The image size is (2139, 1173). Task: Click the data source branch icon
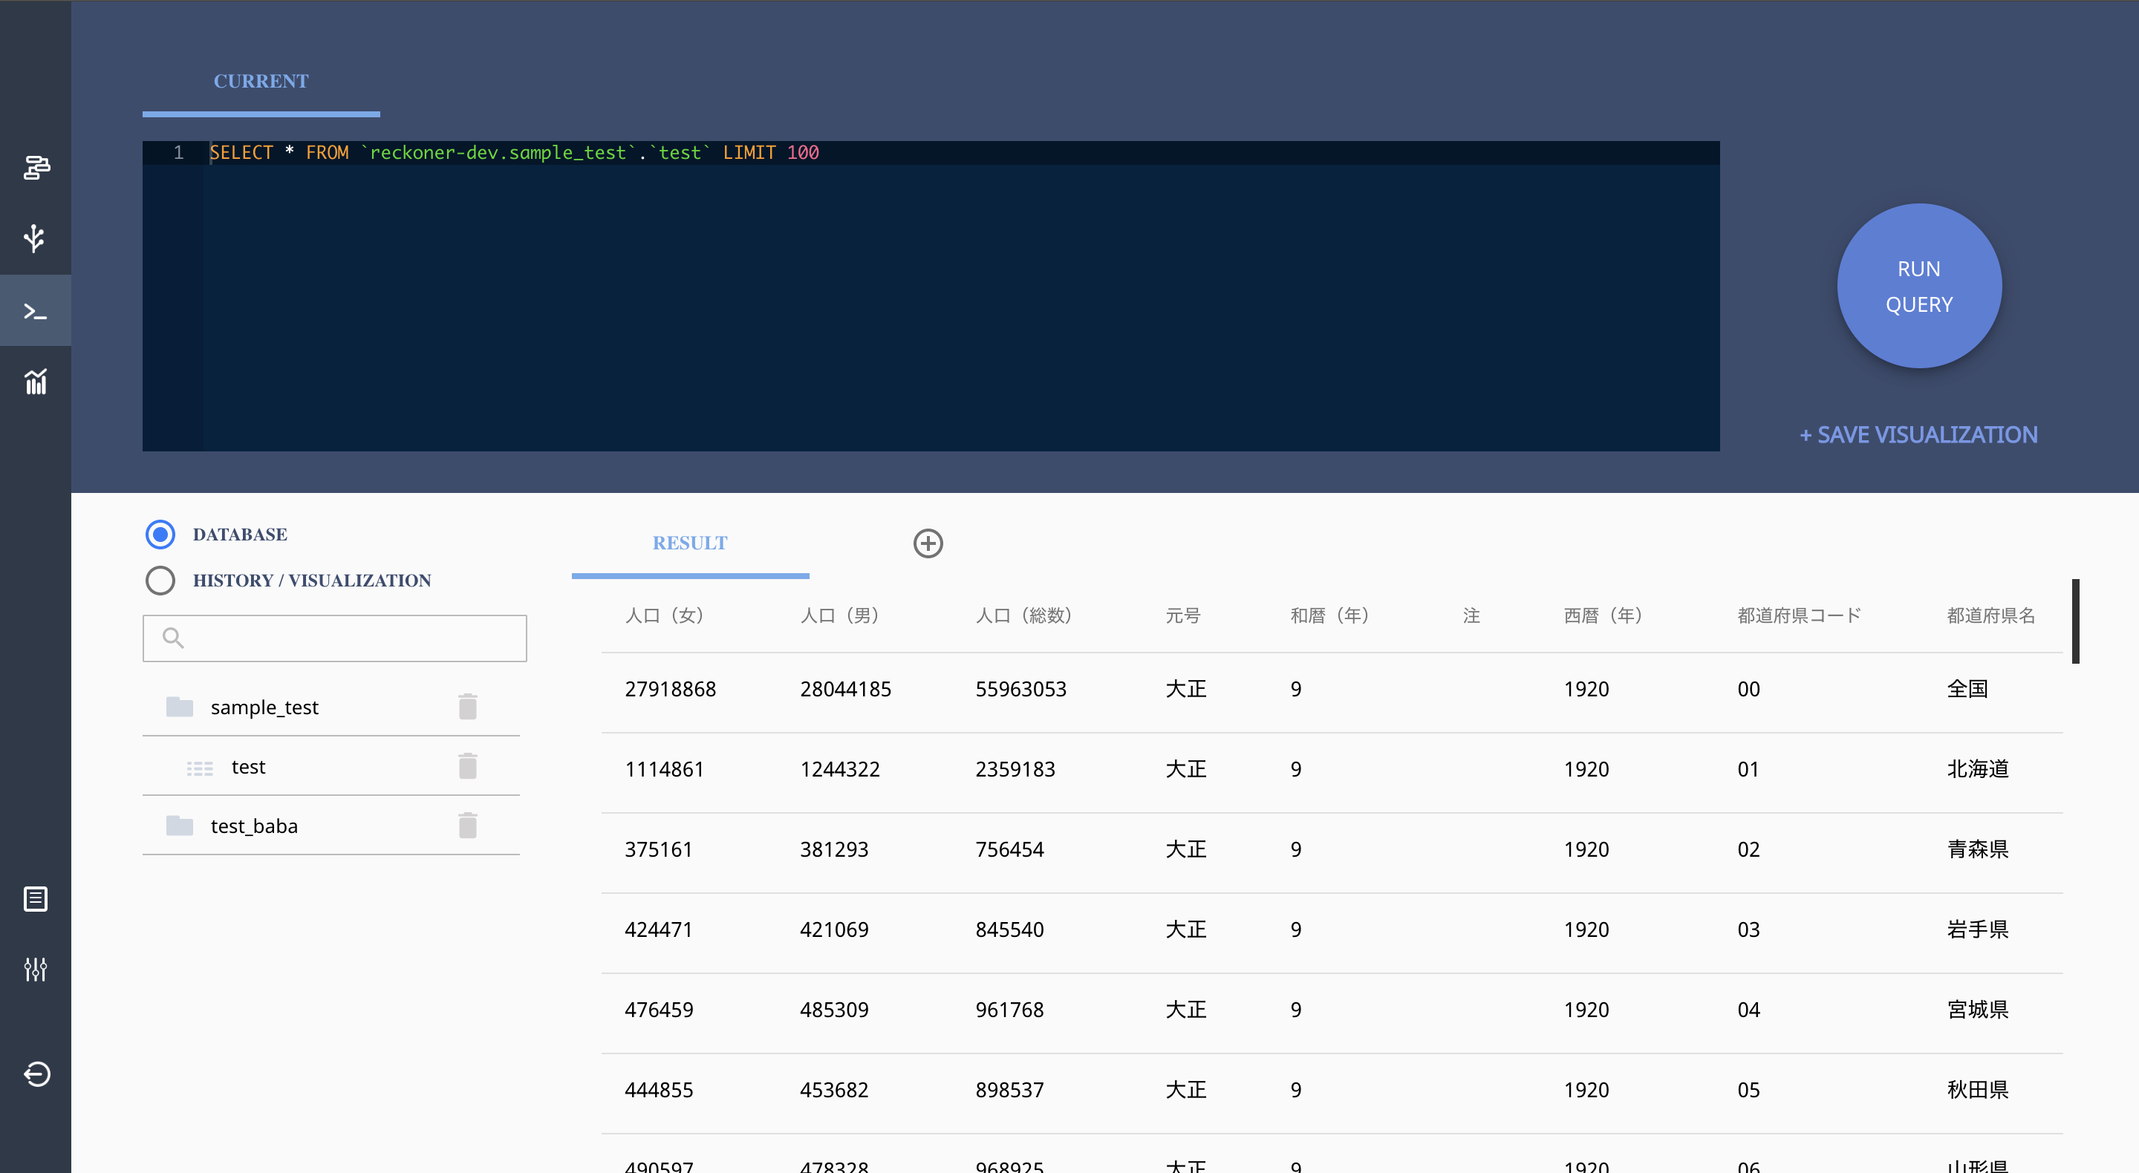click(x=35, y=239)
